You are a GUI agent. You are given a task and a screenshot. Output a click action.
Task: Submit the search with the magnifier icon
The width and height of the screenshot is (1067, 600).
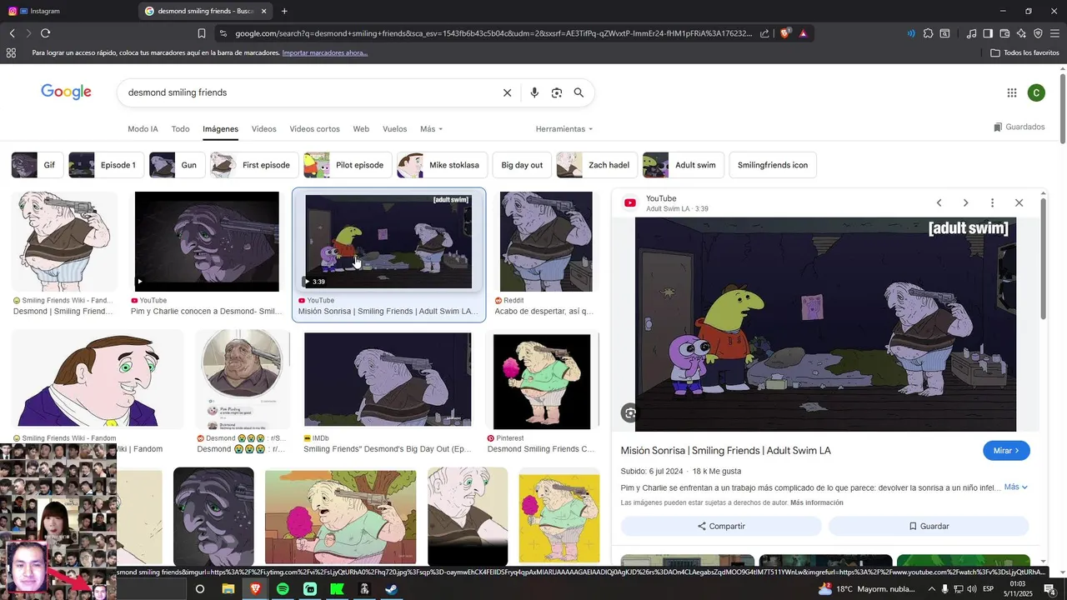click(579, 92)
